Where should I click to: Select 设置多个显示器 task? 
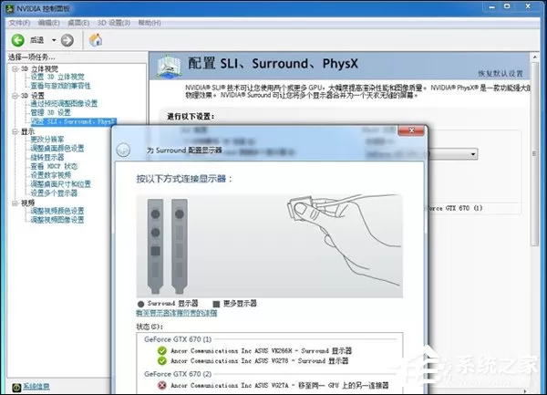[x=54, y=193]
